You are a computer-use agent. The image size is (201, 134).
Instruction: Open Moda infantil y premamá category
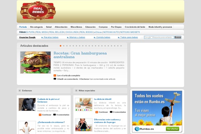click(160, 27)
